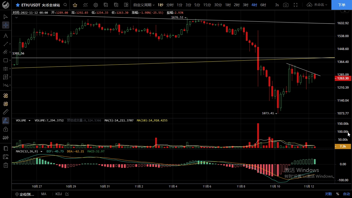The height and width of the screenshot is (198, 352).
Task: Toggle logarithmic scale (对数)
Action: 328,194
